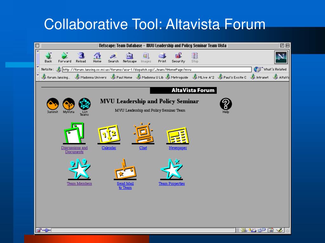Open the Madonna U Lib bookmark
The width and height of the screenshot is (325, 243).
click(x=150, y=77)
